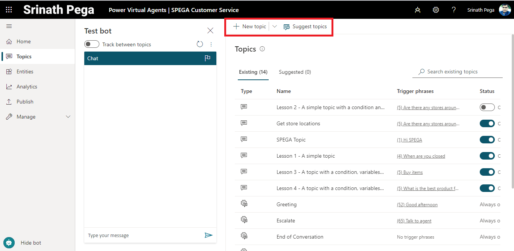Click the settings gear icon

[436, 10]
